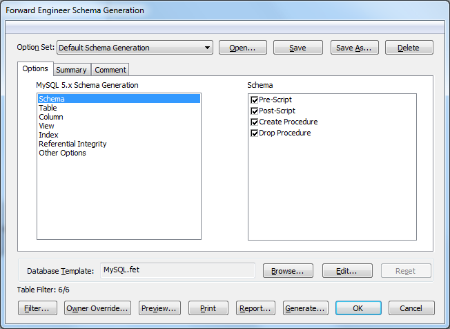Switch to the Summary tab
Image resolution: width=450 pixels, height=329 pixels.
click(72, 70)
